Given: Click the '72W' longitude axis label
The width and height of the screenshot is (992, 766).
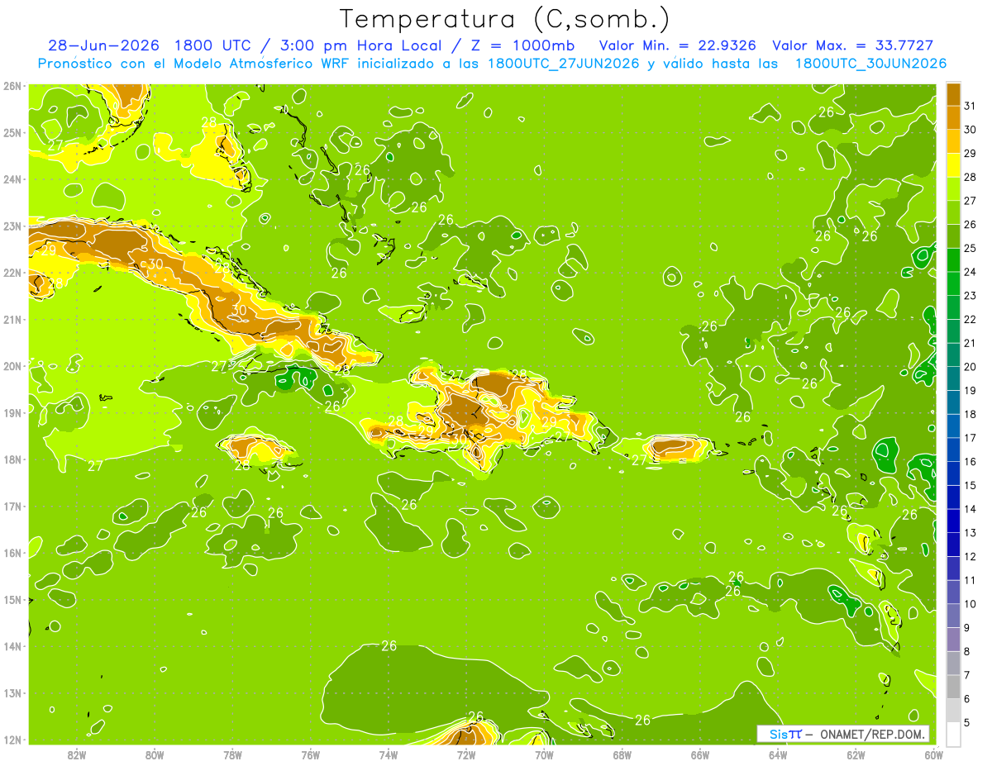Looking at the screenshot, I should [x=466, y=754].
